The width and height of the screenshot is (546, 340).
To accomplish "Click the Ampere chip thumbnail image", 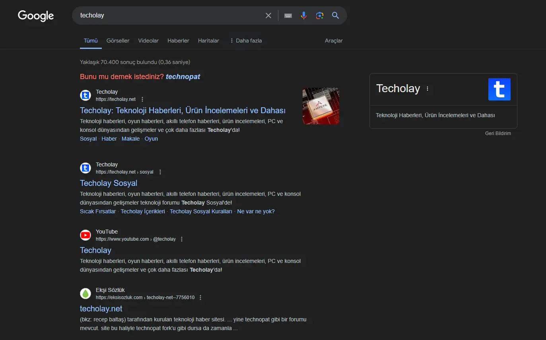I will tap(321, 106).
